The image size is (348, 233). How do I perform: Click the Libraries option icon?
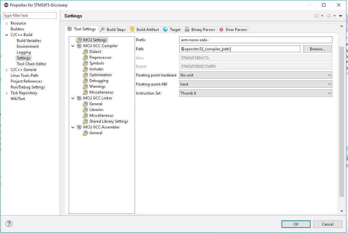[x=86, y=110]
